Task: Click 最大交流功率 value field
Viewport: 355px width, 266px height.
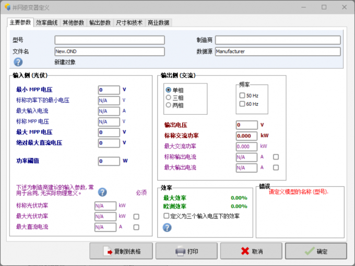Action: (246, 147)
